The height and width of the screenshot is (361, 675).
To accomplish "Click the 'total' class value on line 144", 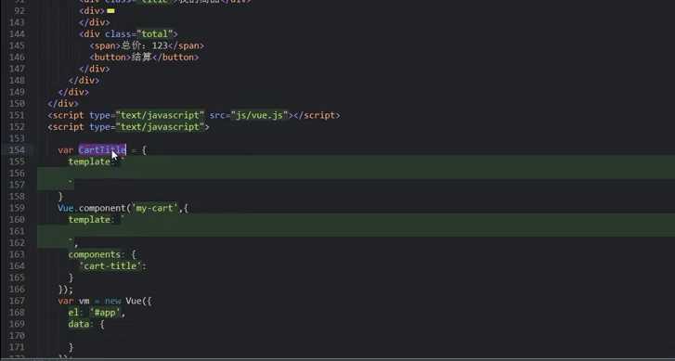I will [x=154, y=34].
